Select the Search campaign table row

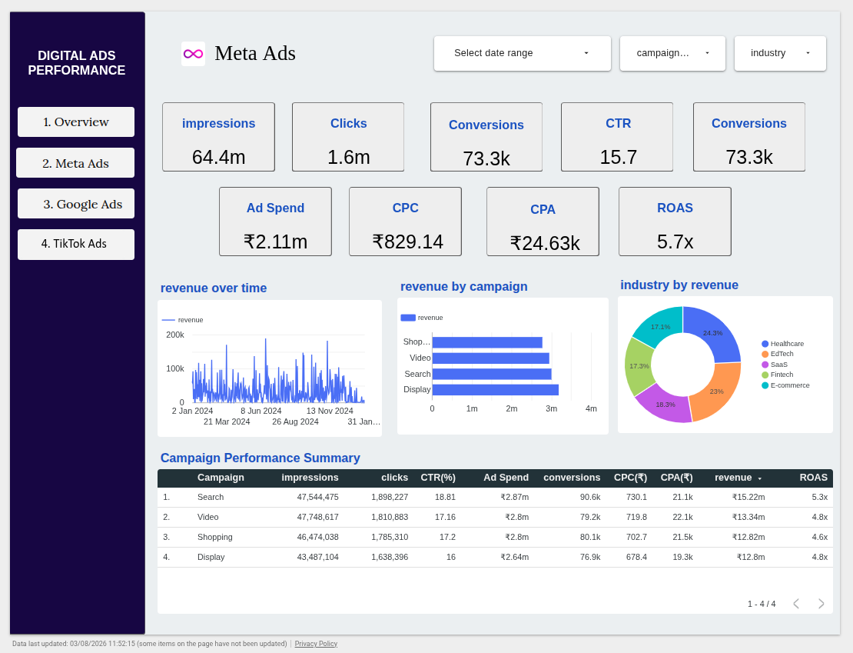tap(495, 497)
